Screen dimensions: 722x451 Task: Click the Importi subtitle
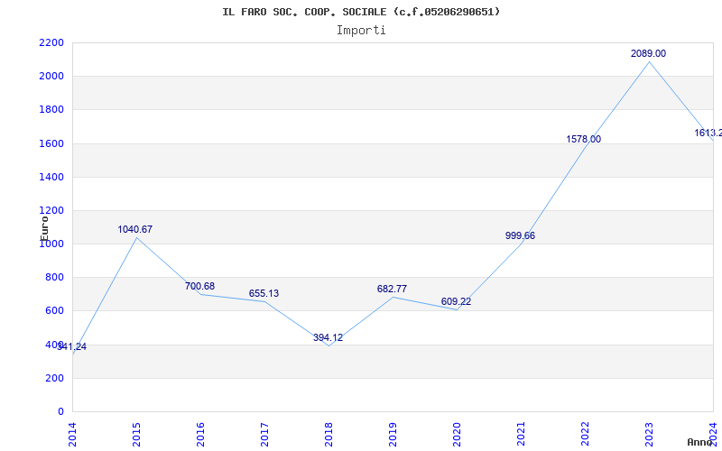coord(361,31)
